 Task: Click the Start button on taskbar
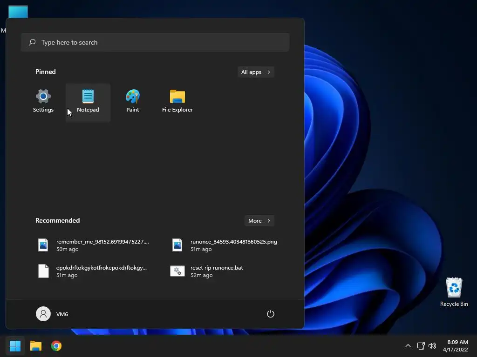click(15, 346)
